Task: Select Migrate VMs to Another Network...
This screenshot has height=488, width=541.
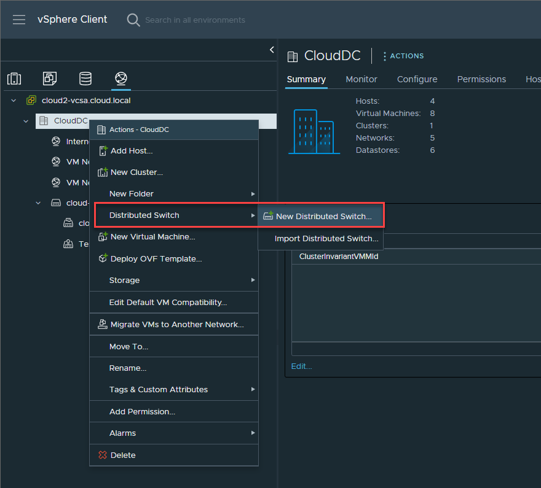Action: click(174, 324)
